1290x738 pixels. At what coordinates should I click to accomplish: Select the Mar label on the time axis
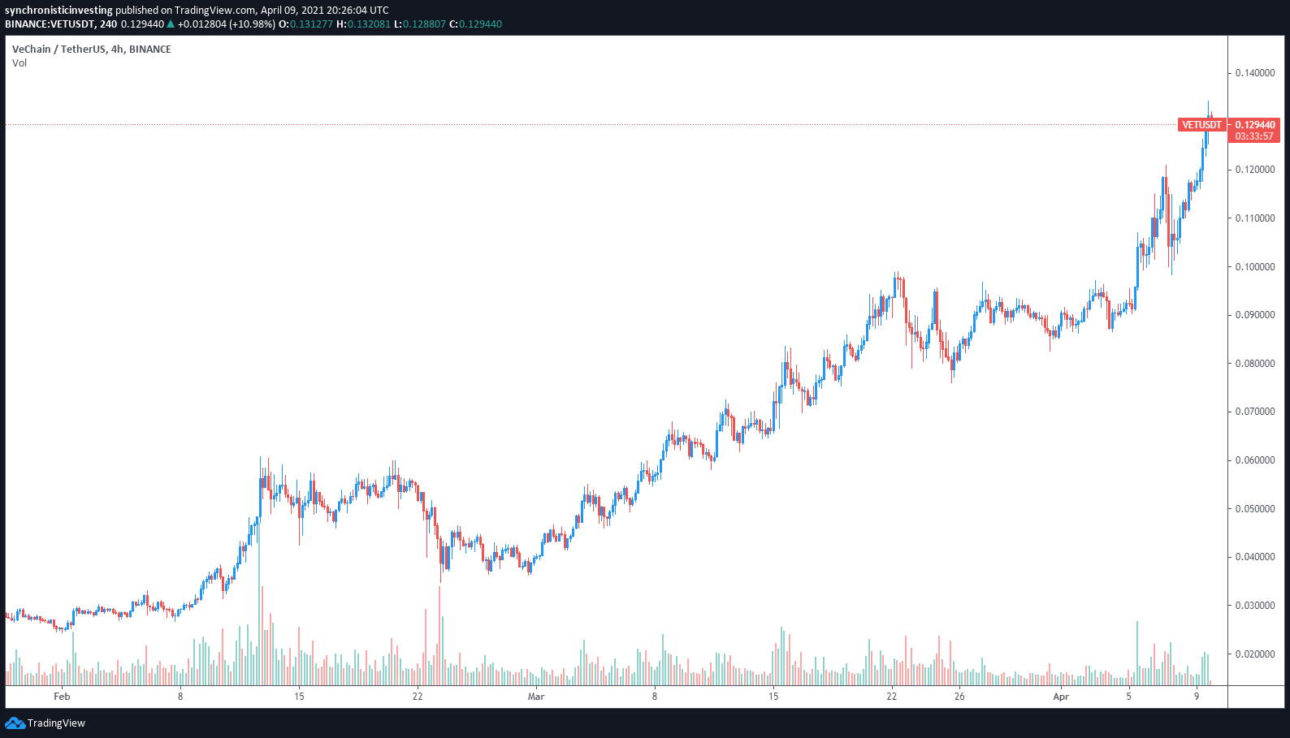click(536, 697)
